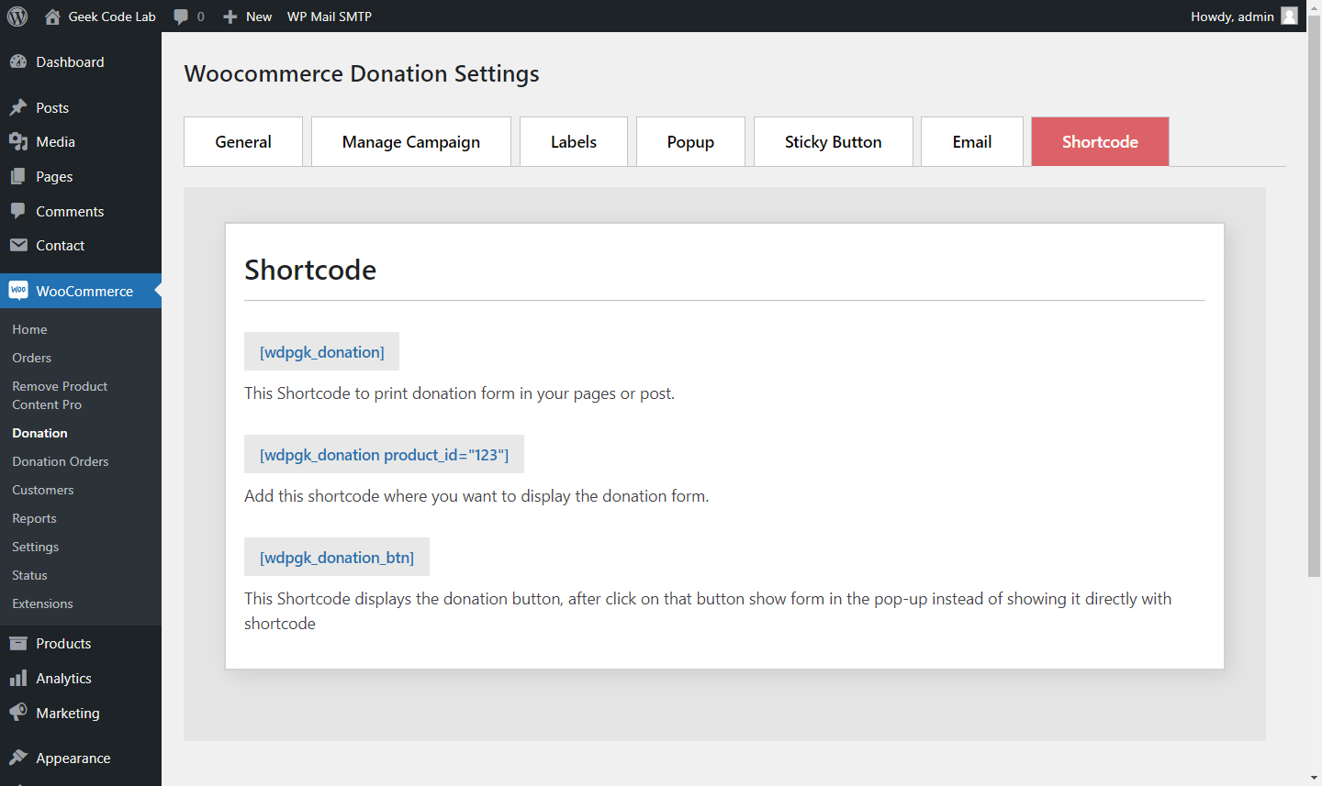Open the Media library menu label
Viewport: 1322px width, 786px height.
[x=55, y=141]
